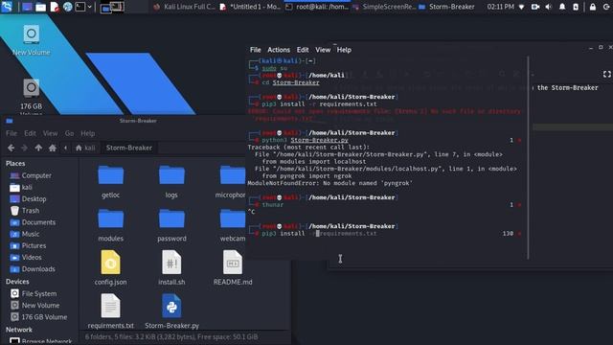Go to parent folder with up arrow
The width and height of the screenshot is (613, 345).
click(x=38, y=148)
